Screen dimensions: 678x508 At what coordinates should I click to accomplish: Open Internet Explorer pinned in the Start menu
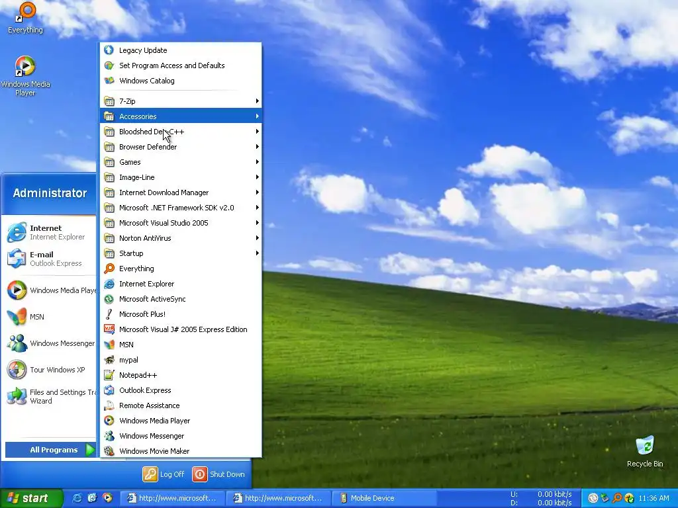(50, 232)
